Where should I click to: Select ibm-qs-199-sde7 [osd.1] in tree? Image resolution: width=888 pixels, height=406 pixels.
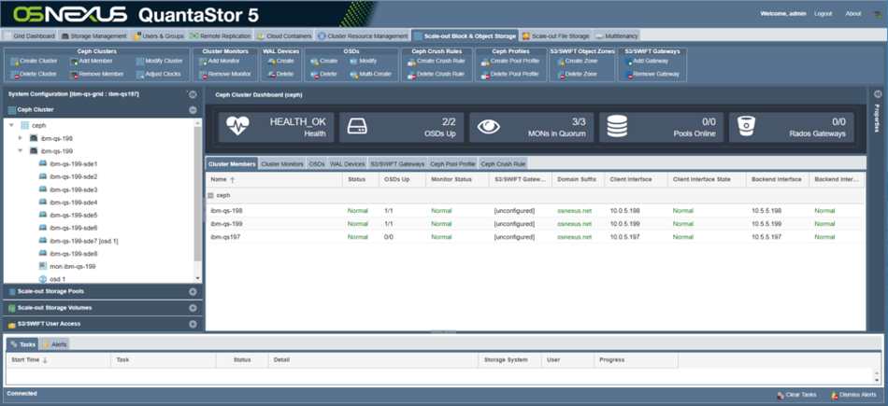pyautogui.click(x=84, y=241)
